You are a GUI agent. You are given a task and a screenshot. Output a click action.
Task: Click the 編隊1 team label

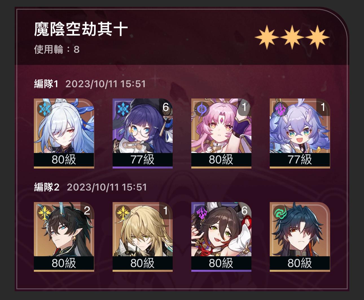point(46,84)
